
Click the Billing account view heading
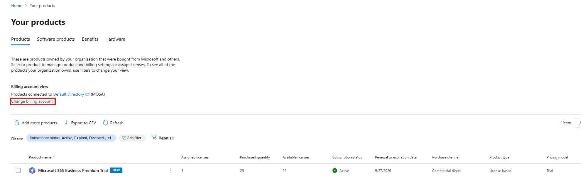pyautogui.click(x=30, y=87)
